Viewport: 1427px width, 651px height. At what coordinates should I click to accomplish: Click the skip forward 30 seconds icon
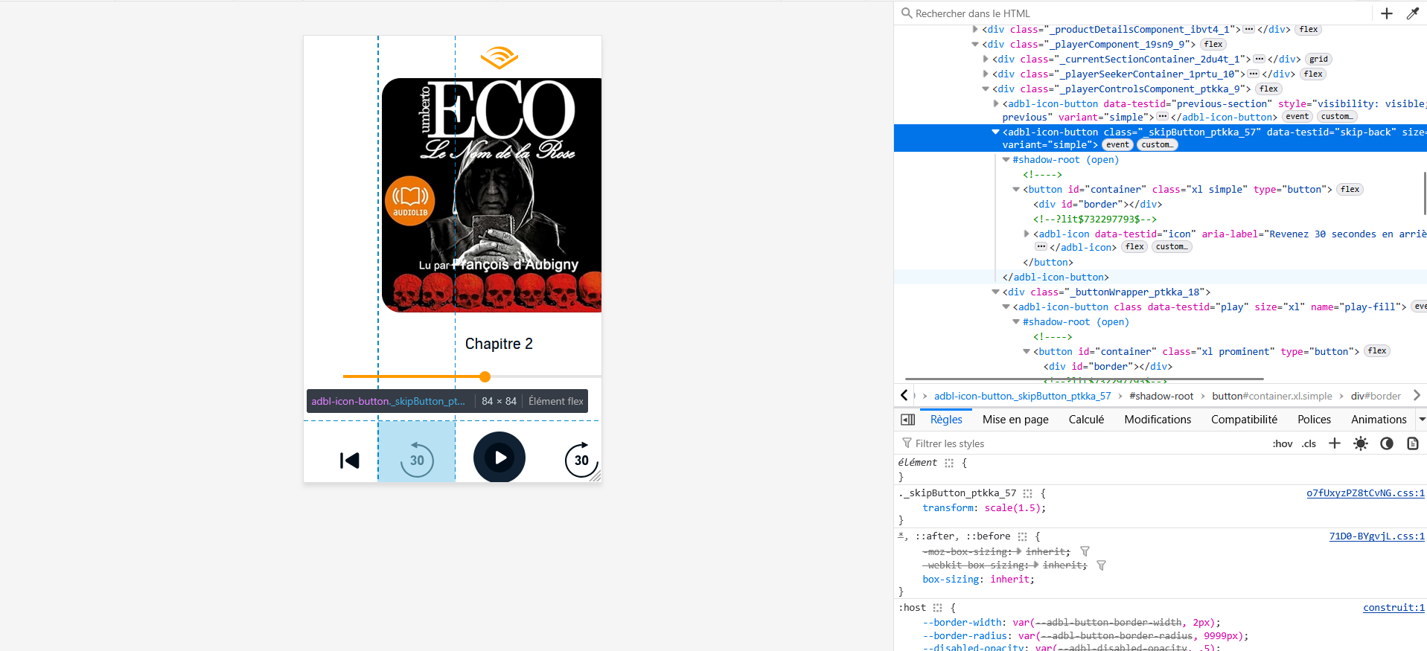click(x=581, y=460)
